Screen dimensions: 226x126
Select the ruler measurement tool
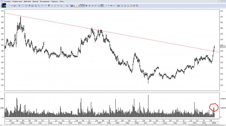tap(95, 6)
